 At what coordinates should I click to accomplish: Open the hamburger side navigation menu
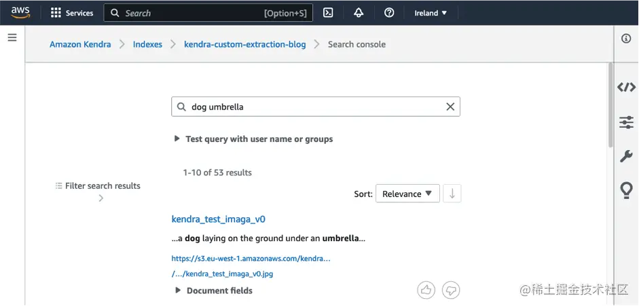point(12,37)
